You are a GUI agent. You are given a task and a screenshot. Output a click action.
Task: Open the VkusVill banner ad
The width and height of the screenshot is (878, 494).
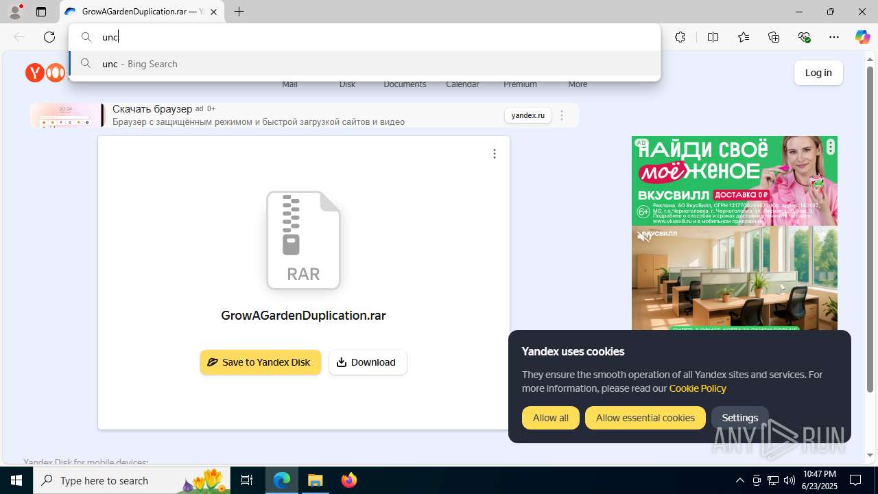point(734,180)
